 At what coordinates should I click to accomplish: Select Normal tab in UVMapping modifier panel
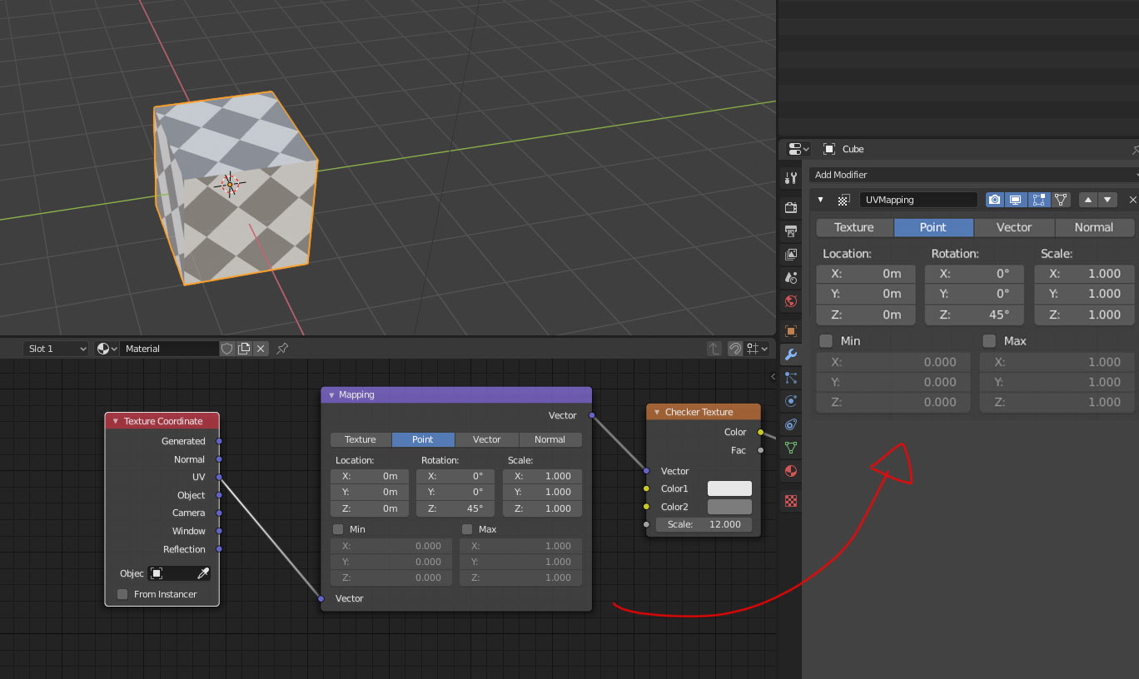pos(1094,227)
